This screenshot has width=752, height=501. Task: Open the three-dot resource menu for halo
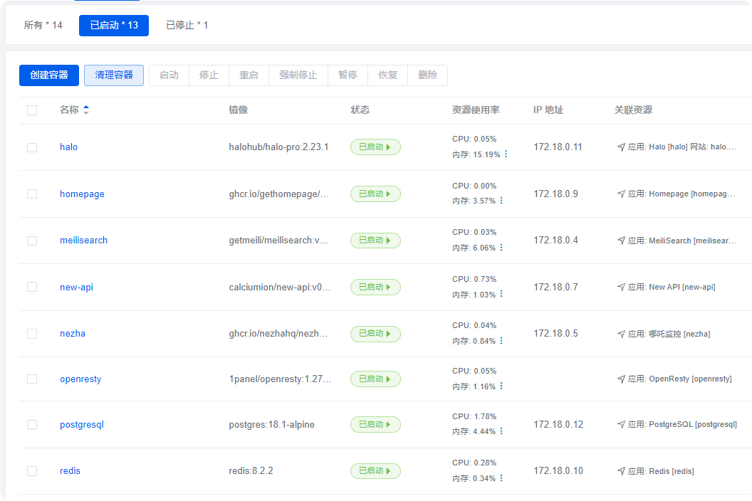[506, 154]
